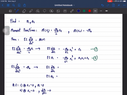Choose the green pen color
127x95 pixels.
(84, 11)
